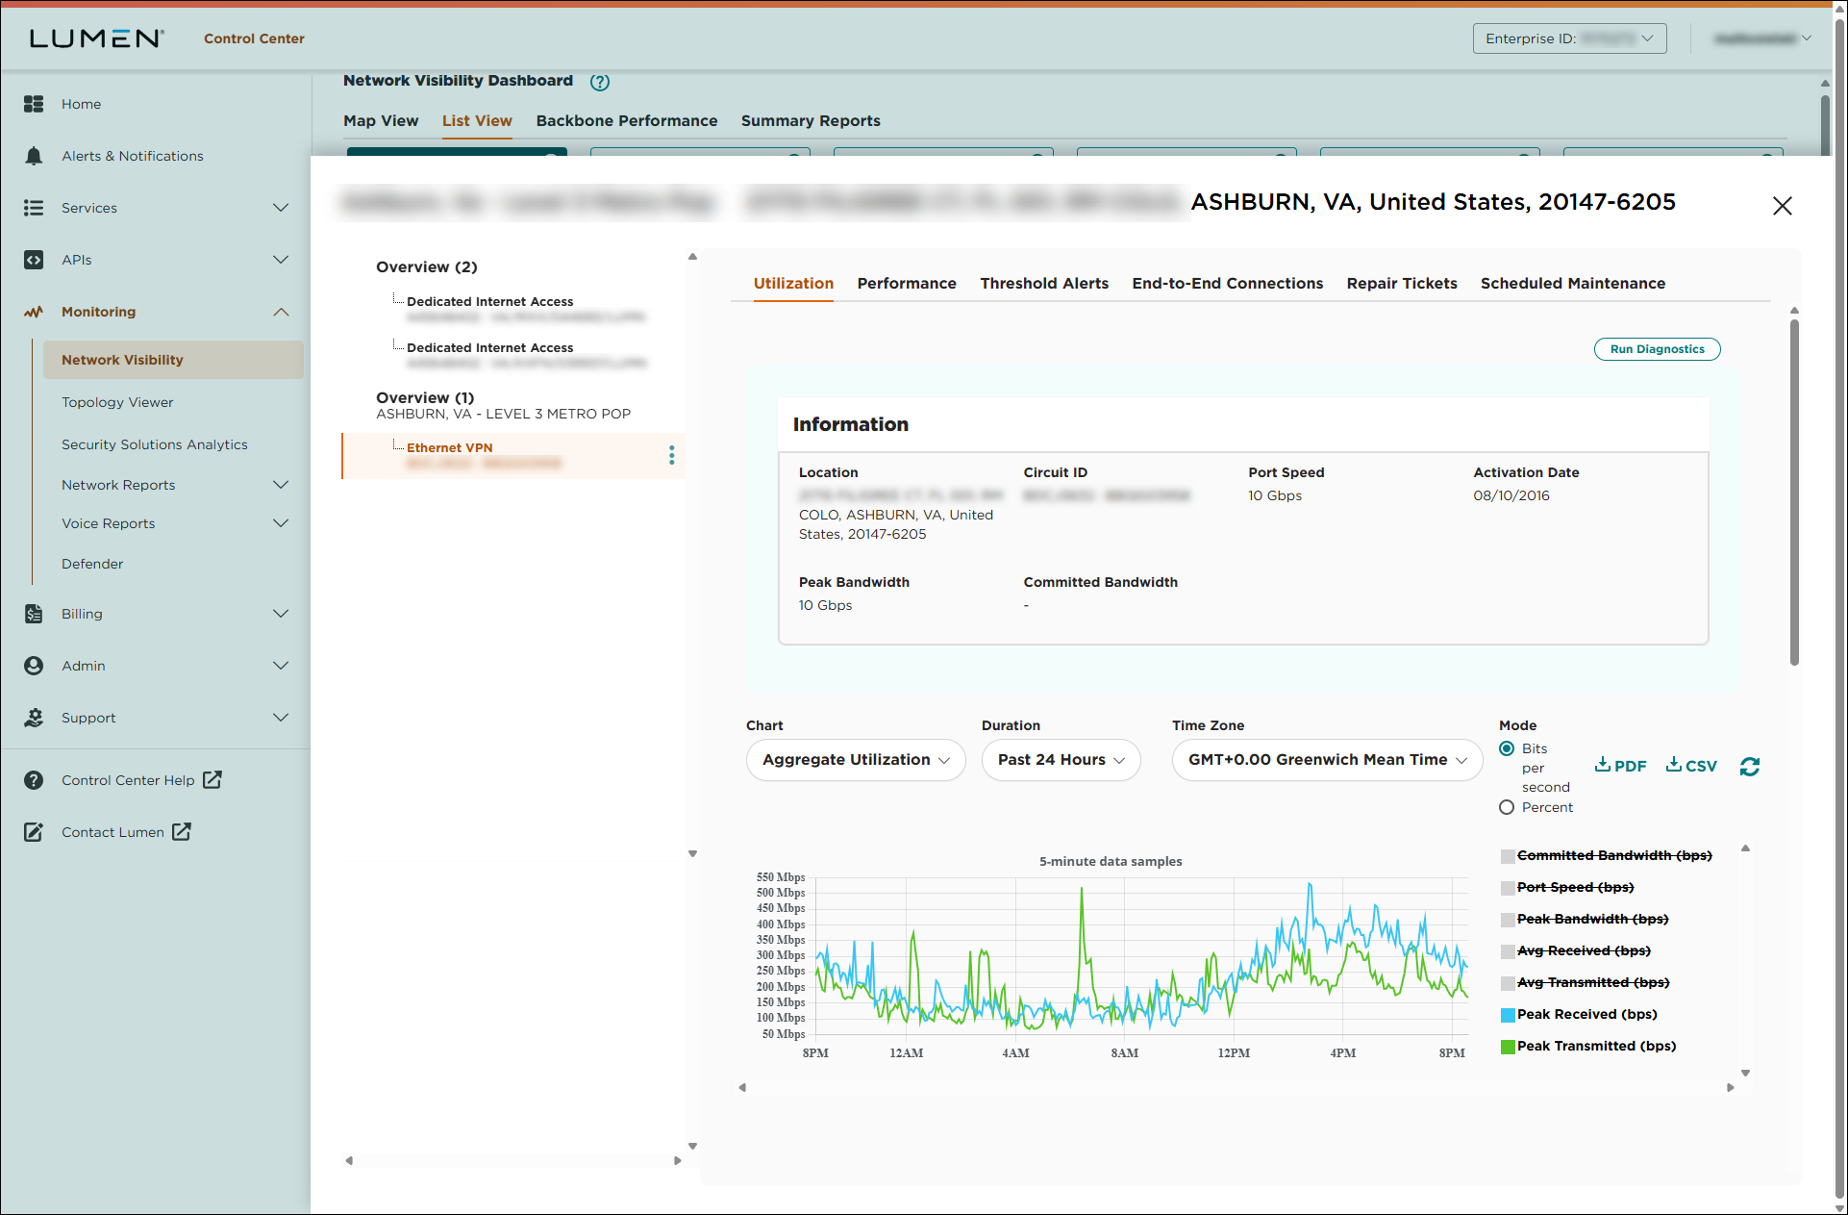Screen dimensions: 1848x1215
Task: Refresh the utilization chart
Action: pos(1749,765)
